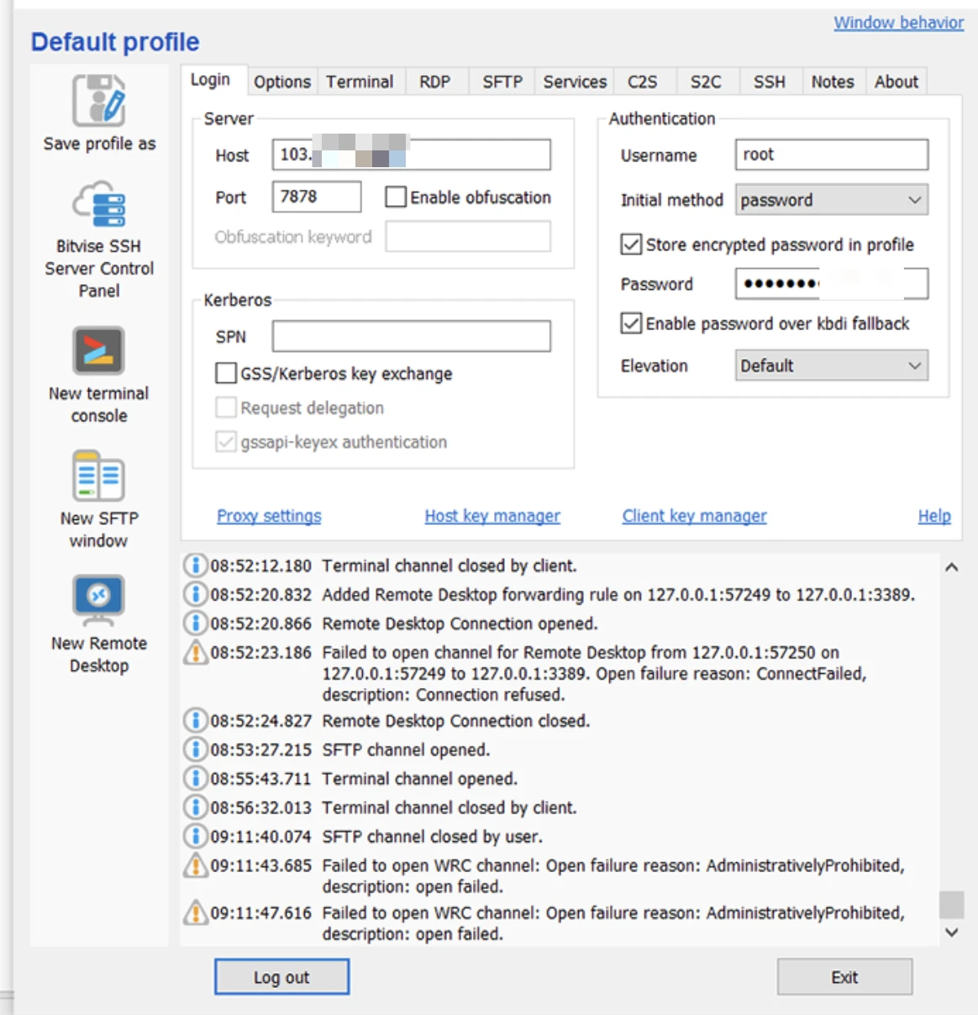
Task: Open the SFTP tab
Action: click(x=502, y=82)
